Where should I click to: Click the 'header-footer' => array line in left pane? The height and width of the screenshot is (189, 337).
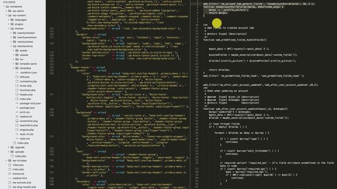tap(88, 68)
